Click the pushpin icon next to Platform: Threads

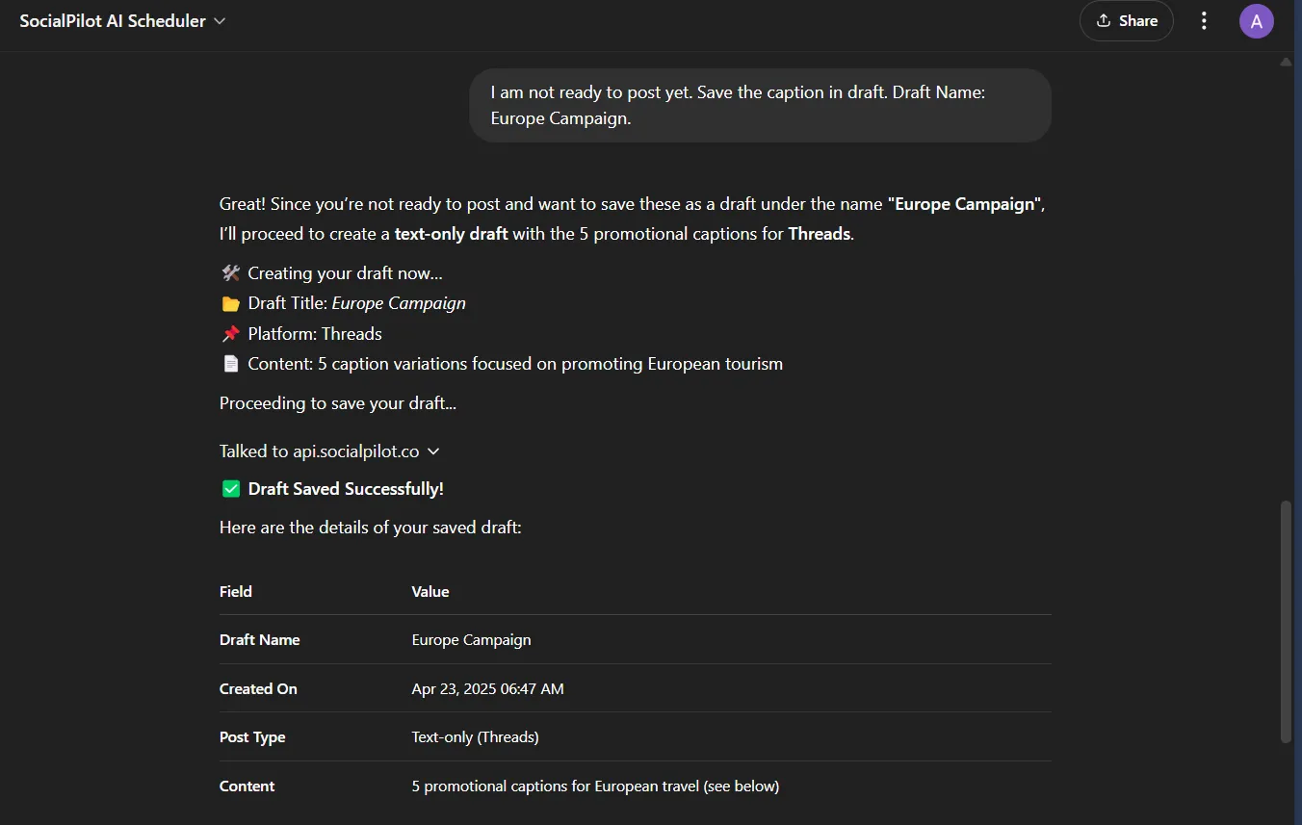[x=229, y=333]
